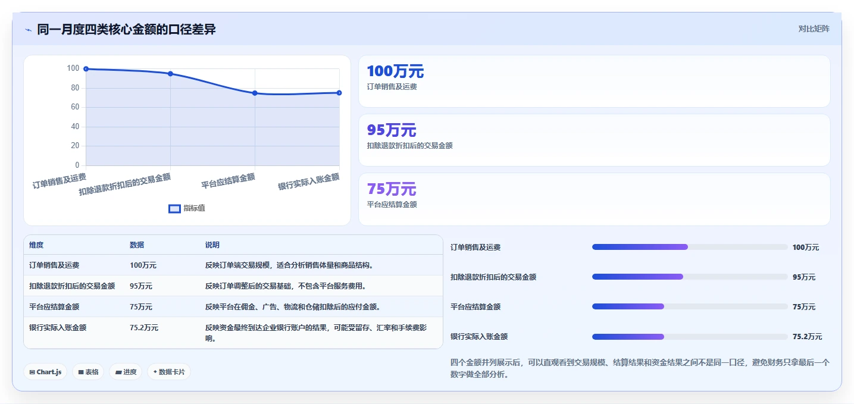This screenshot has width=854, height=404.
Task: Click the 维度 table column header
Action: click(36, 245)
